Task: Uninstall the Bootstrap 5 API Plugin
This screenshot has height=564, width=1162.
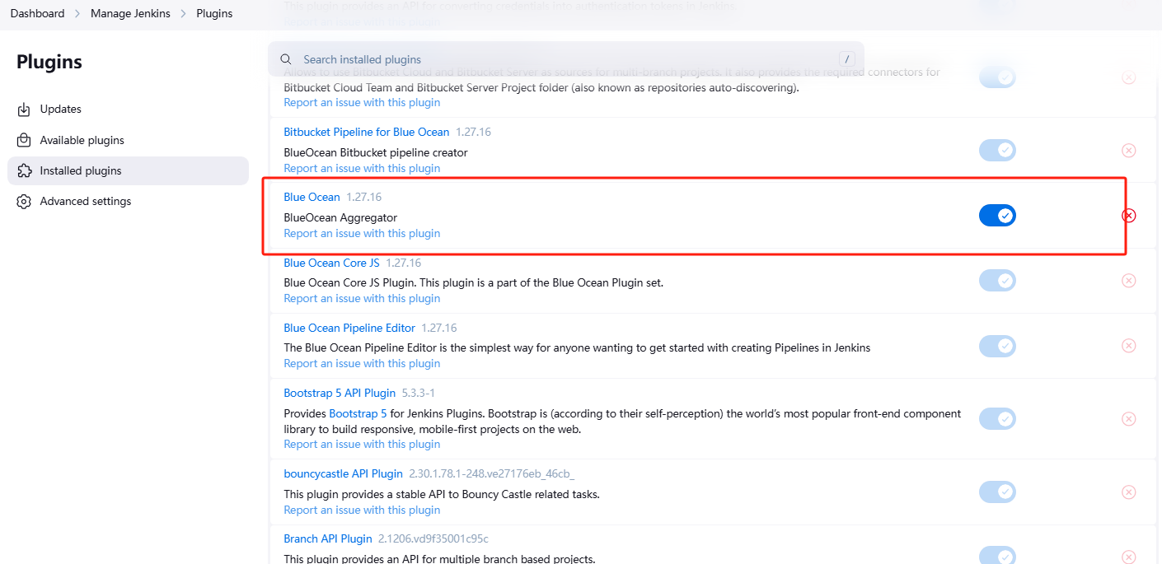Action: (1129, 419)
